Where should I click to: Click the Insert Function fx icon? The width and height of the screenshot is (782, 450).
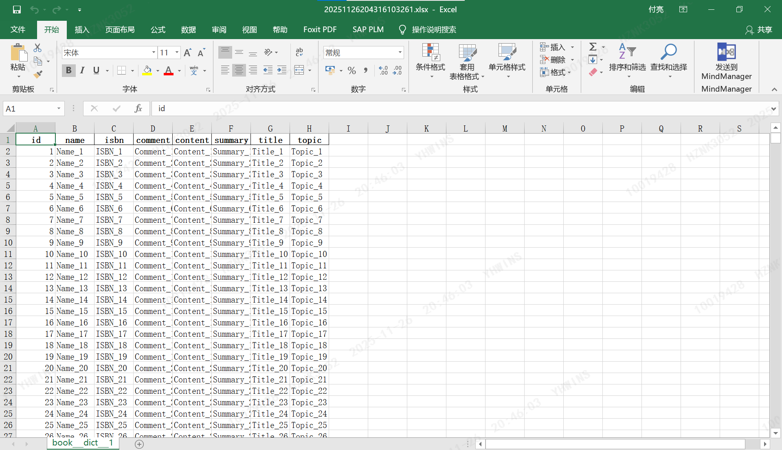[x=138, y=108]
